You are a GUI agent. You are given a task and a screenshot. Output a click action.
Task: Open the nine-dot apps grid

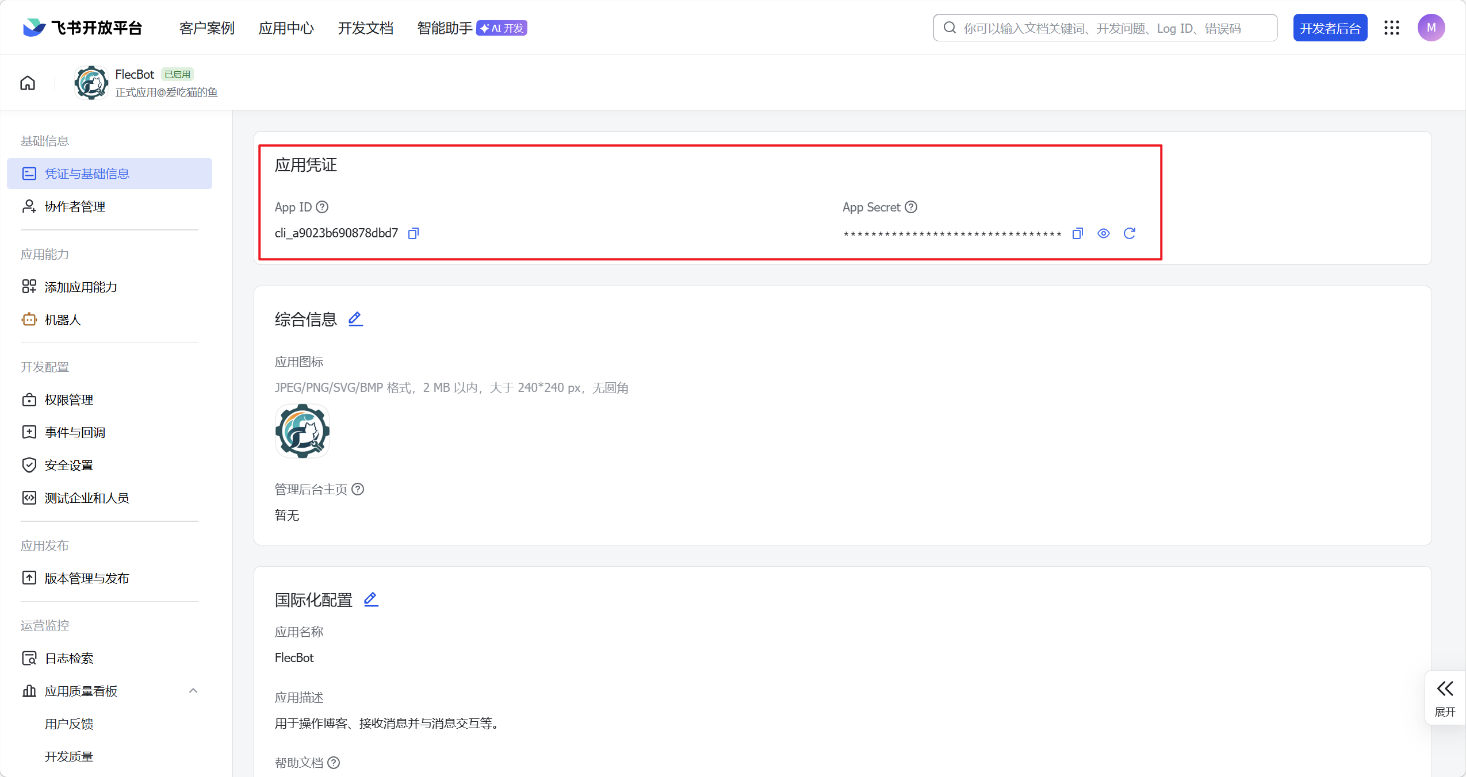pyautogui.click(x=1392, y=28)
